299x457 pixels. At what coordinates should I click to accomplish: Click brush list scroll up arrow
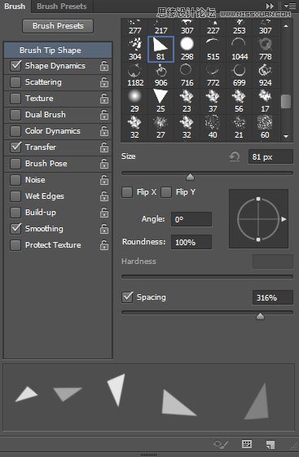pyautogui.click(x=286, y=26)
